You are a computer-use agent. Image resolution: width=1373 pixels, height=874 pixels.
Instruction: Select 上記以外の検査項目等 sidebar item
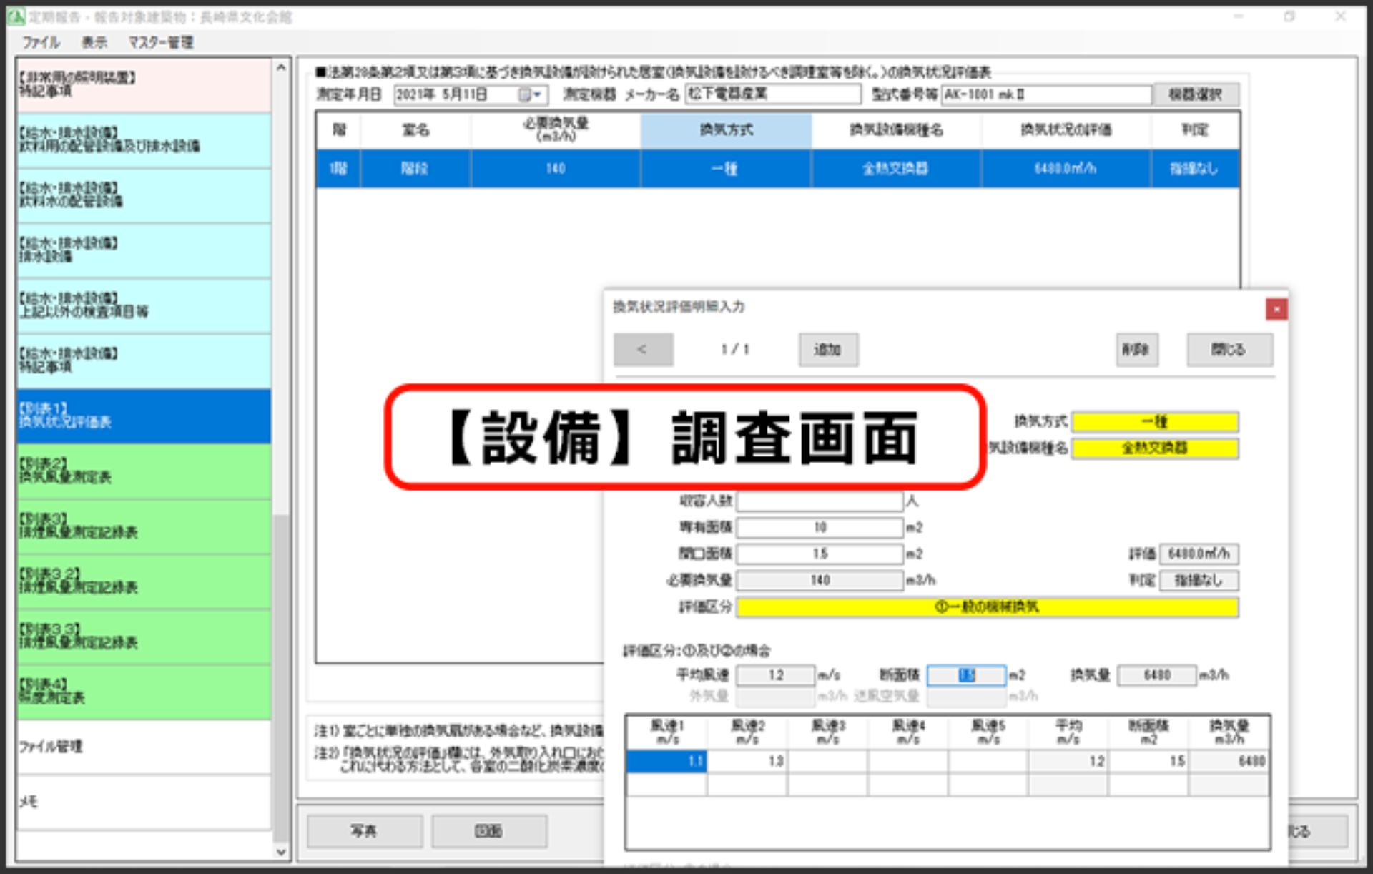[144, 305]
